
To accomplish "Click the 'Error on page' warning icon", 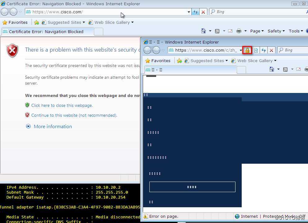I will 146,216.
